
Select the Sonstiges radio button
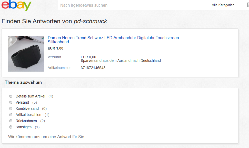point(11,127)
